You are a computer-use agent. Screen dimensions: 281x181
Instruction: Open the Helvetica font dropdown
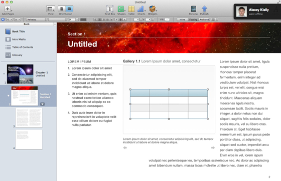37,19
